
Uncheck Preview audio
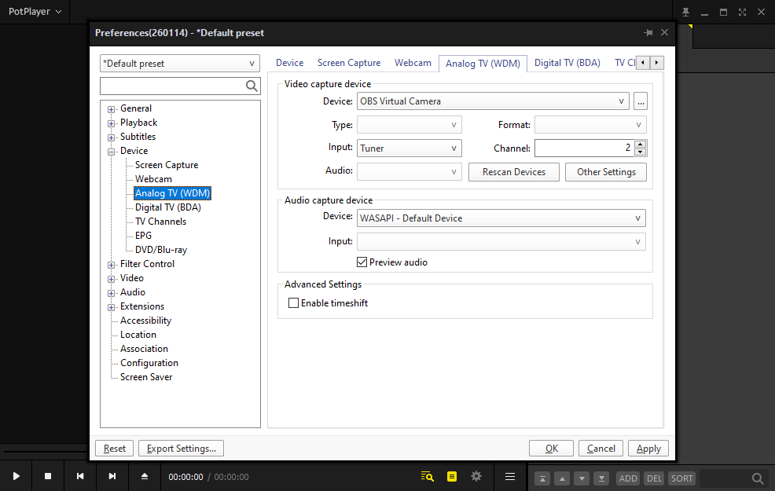(x=362, y=262)
